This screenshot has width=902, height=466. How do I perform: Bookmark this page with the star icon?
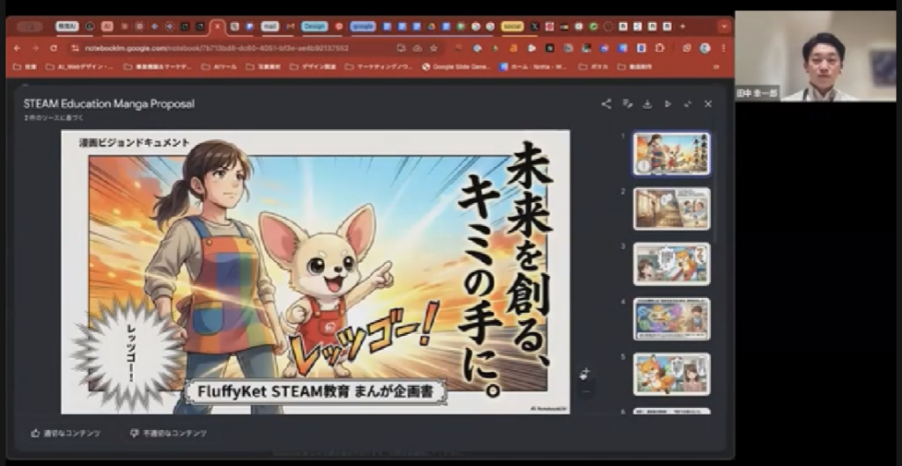(433, 47)
